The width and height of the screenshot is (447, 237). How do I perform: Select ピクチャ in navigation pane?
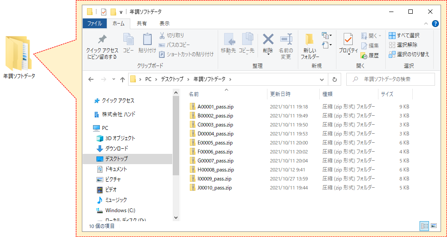point(108,180)
